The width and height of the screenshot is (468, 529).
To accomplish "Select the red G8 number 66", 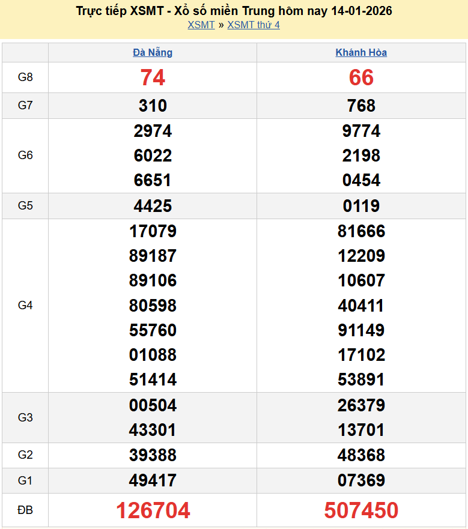I will [361, 77].
